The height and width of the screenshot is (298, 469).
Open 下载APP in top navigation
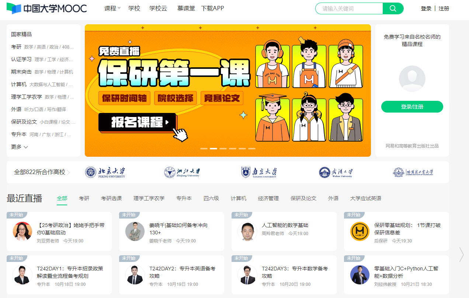pyautogui.click(x=213, y=8)
